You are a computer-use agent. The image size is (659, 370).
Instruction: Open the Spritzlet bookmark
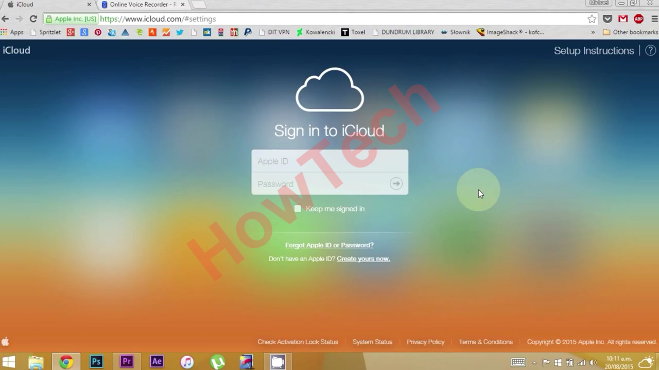(x=45, y=32)
